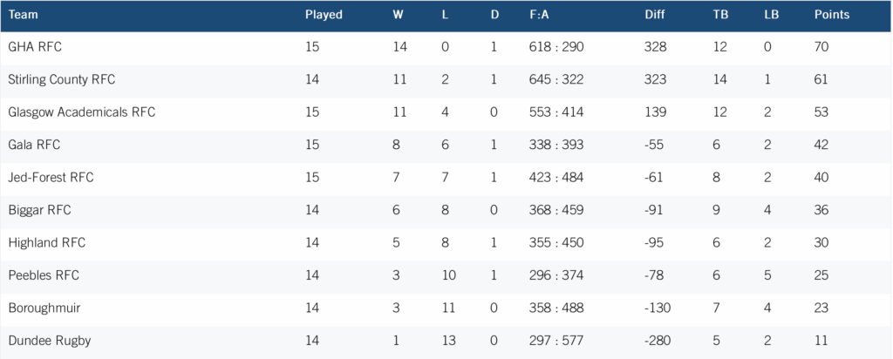Click Stirling County's 645 : 322 score

pyautogui.click(x=556, y=79)
